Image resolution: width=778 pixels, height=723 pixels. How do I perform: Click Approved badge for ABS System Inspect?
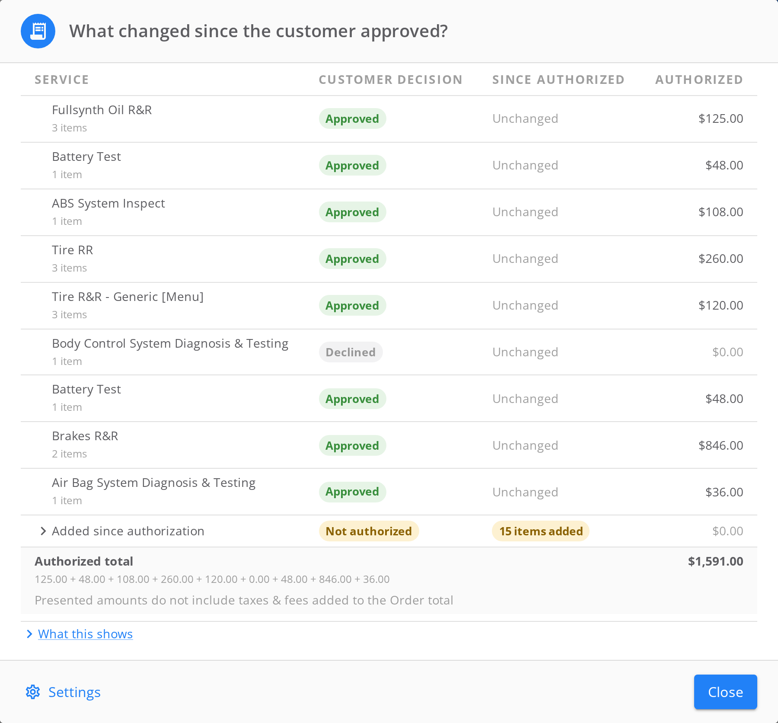pos(352,212)
